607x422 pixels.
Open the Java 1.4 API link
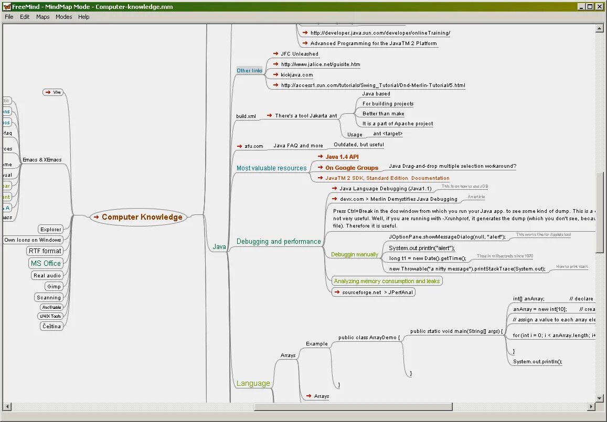point(342,157)
